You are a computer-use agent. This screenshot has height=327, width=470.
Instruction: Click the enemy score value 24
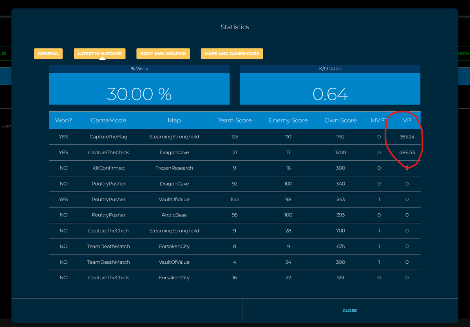click(288, 262)
